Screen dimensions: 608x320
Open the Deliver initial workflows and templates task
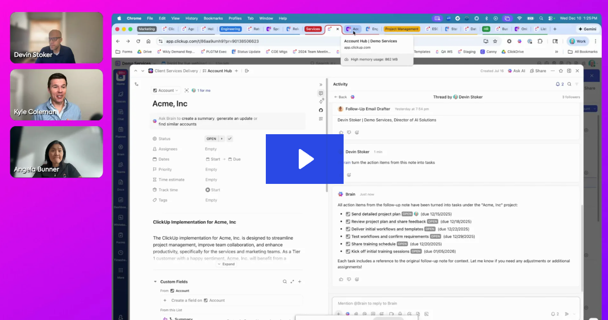tap(388, 229)
